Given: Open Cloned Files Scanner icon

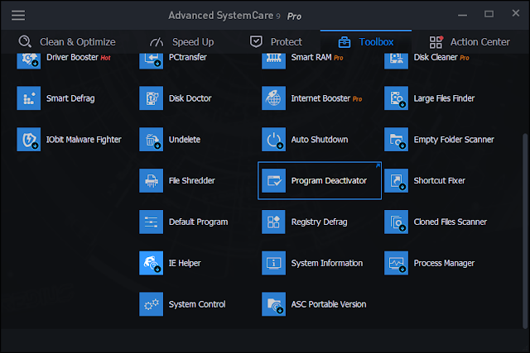Looking at the screenshot, I should 396,222.
